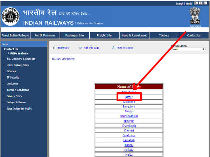Reset font size with the middle A icon
Image resolution: width=210 pixels, height=157 pixels.
coord(201,3)
